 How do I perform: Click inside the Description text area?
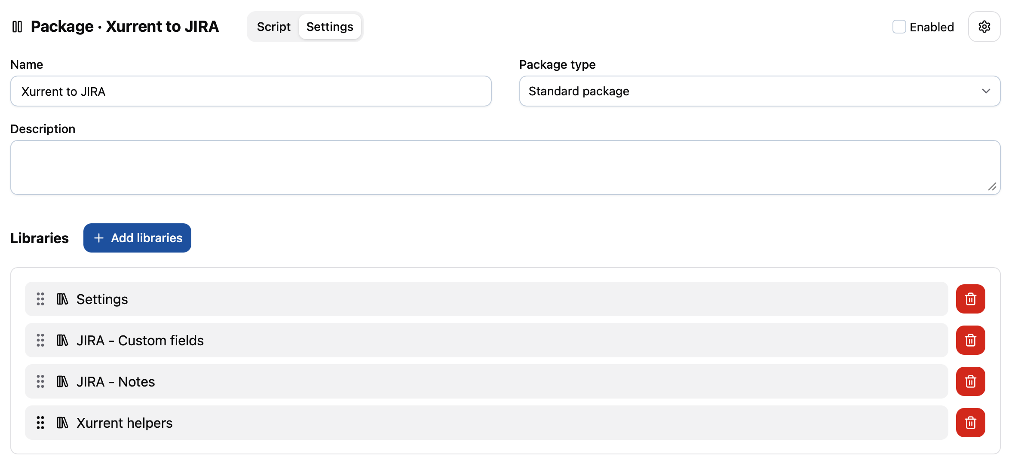506,167
